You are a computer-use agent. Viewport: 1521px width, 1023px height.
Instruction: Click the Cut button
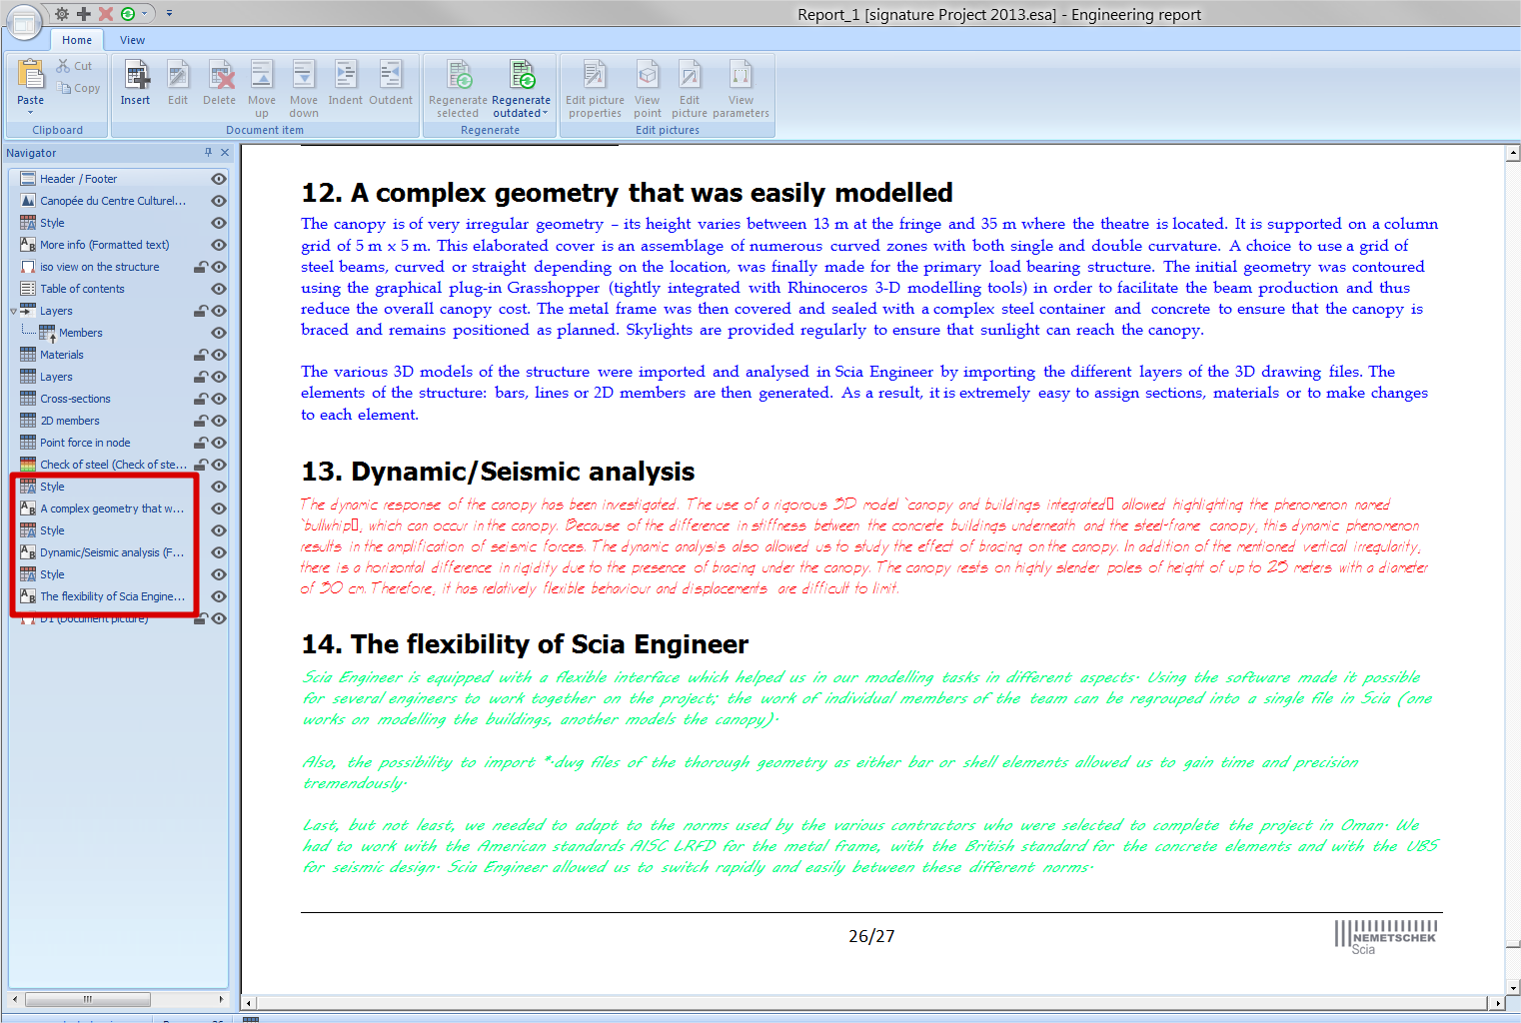pyautogui.click(x=75, y=66)
